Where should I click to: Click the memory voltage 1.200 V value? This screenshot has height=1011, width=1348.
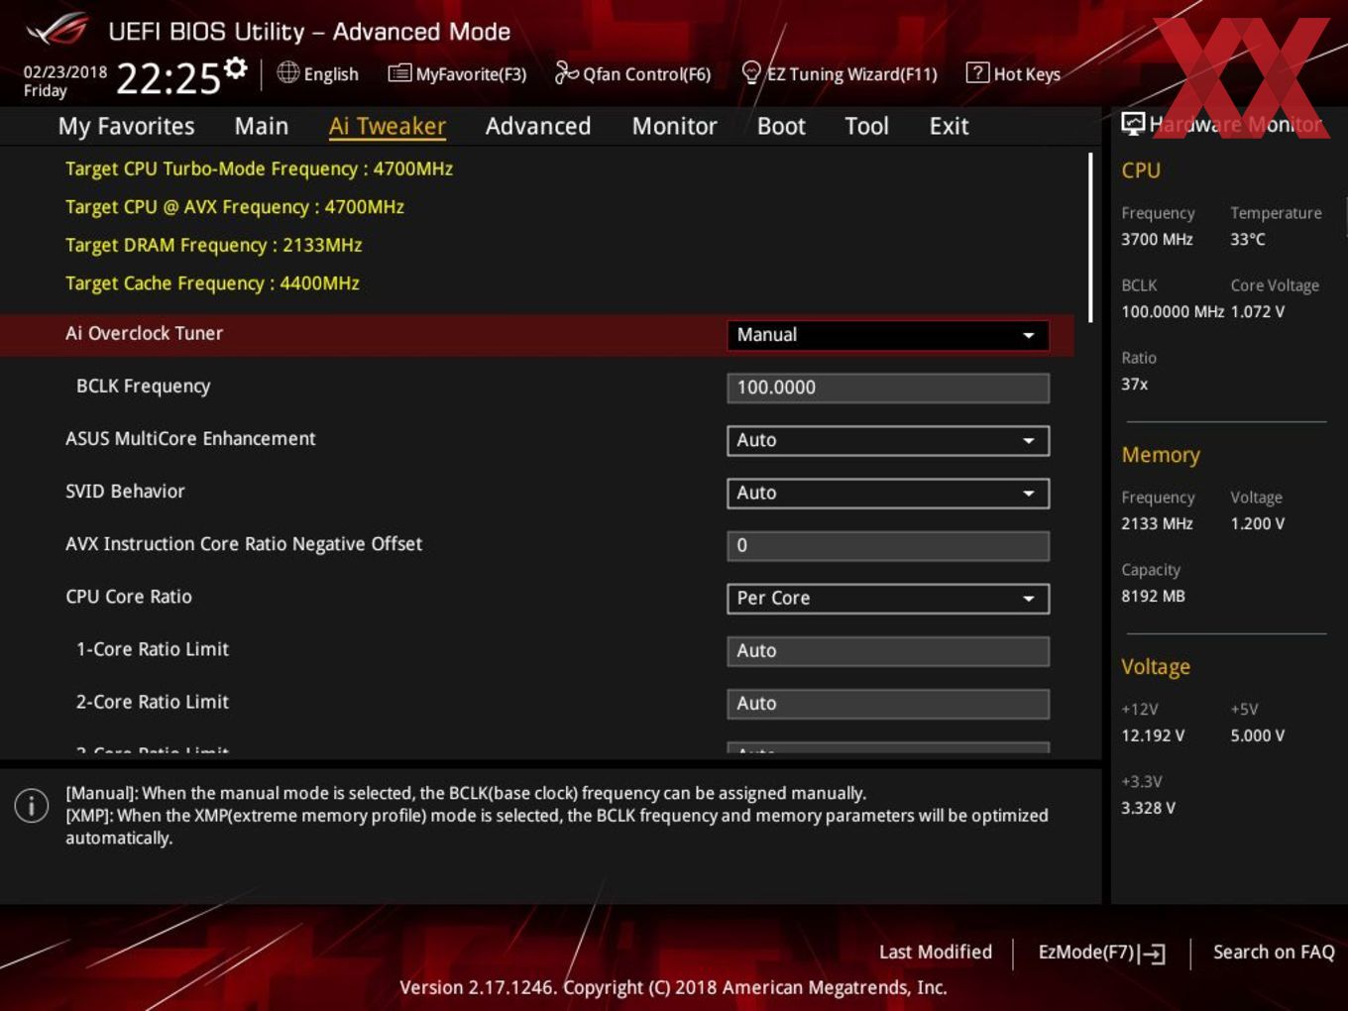point(1258,523)
